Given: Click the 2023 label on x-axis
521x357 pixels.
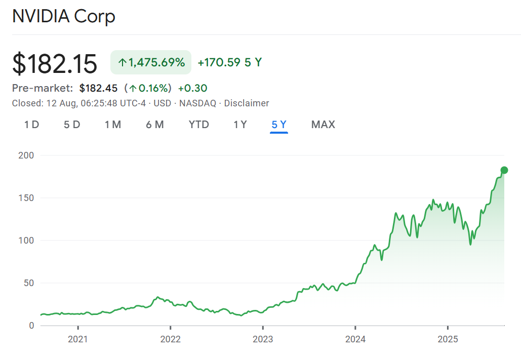Looking at the screenshot, I should [263, 339].
